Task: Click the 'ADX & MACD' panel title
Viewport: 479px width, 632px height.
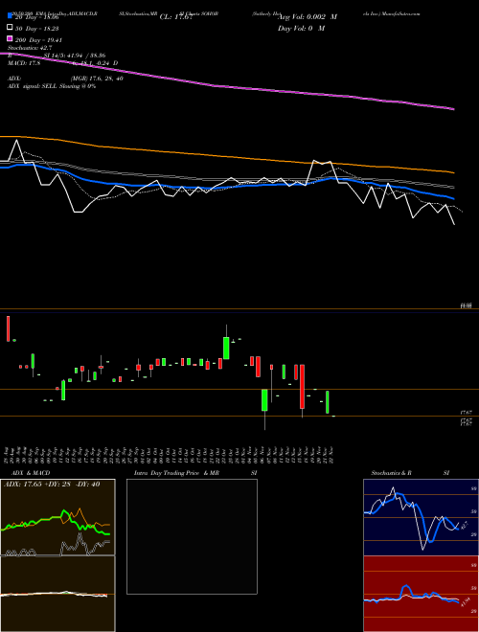Action: [31, 473]
